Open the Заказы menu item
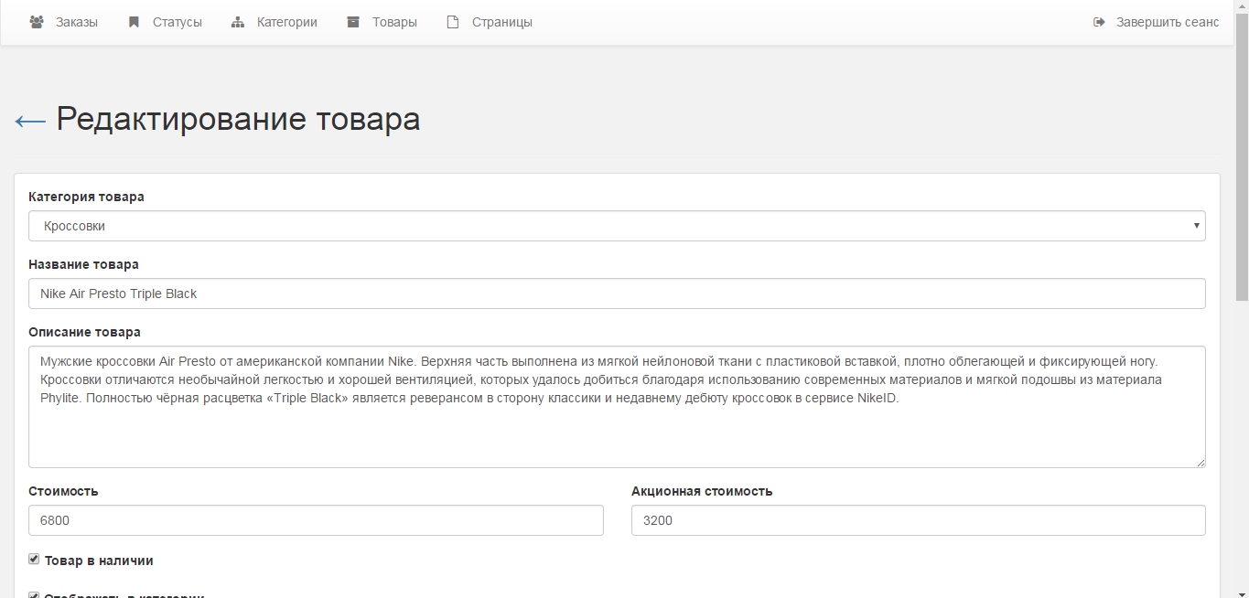The width and height of the screenshot is (1249, 598). point(77,22)
